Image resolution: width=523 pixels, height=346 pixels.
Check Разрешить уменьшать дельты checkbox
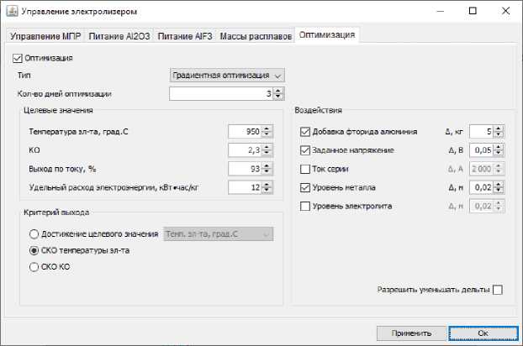pos(497,290)
